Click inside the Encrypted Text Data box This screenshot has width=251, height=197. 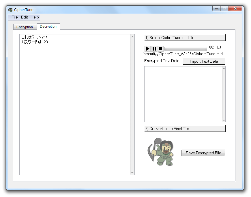coord(183,94)
